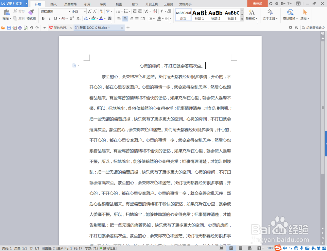Apply the cyan text highlight color
327x251 pixels.
tap(94, 18)
